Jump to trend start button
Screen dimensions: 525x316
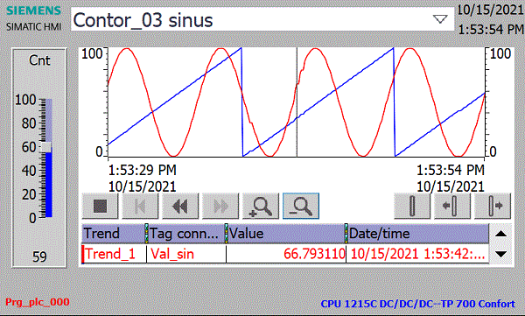tap(140, 206)
